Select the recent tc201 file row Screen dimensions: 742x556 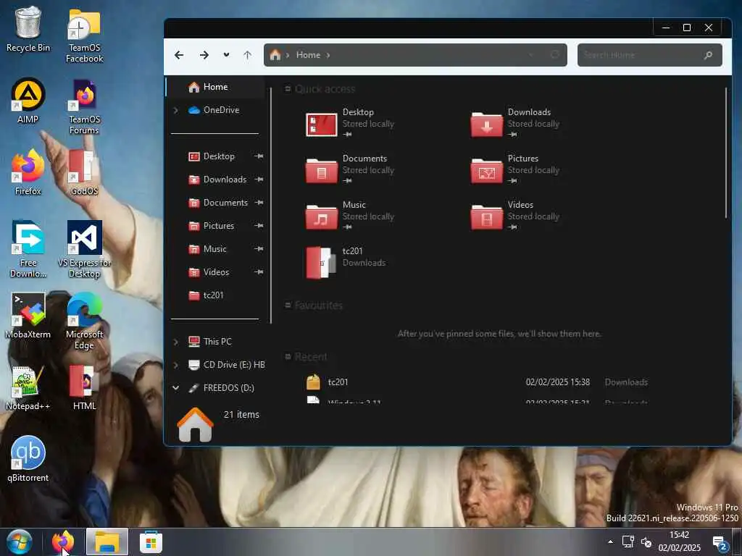pyautogui.click(x=477, y=382)
